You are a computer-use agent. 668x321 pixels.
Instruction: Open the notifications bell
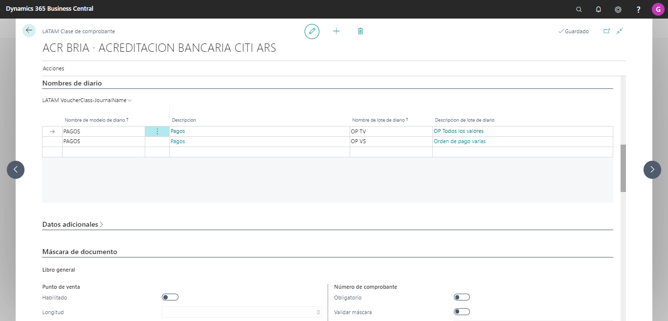[599, 9]
